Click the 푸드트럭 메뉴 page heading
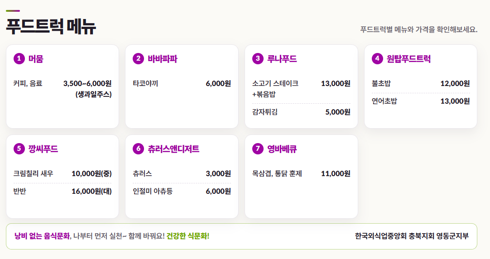This screenshot has height=259, width=490. pyautogui.click(x=51, y=27)
